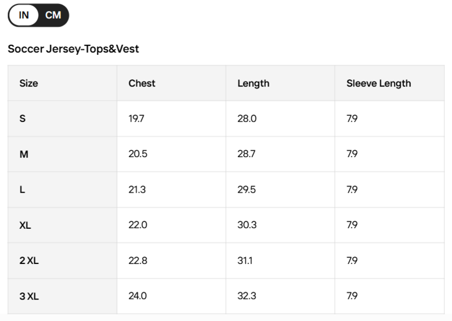
Task: Click chest value 21.3 for size L
Action: point(137,190)
